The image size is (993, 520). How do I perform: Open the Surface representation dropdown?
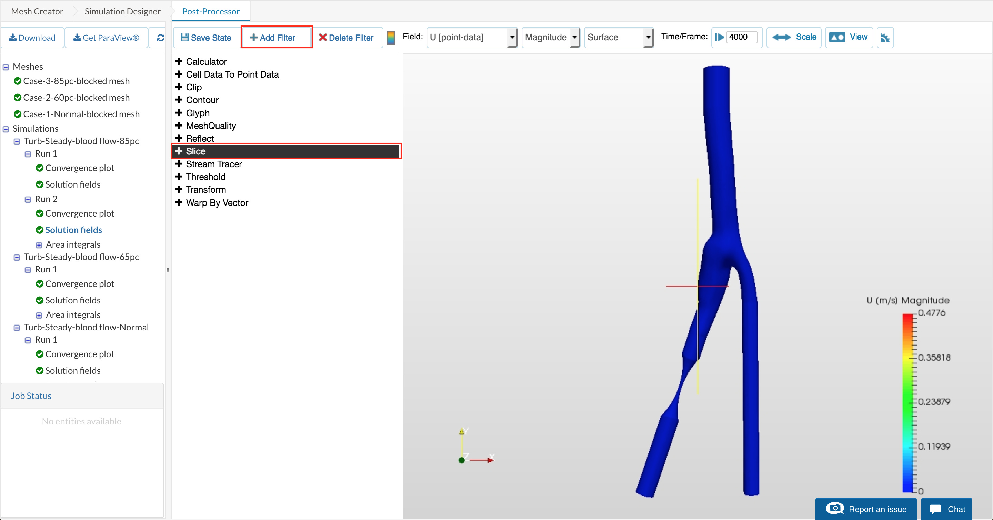618,37
